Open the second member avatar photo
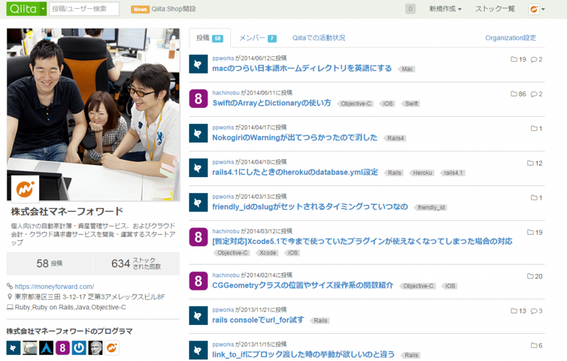Screen dimensions: 567x361 click(30, 348)
